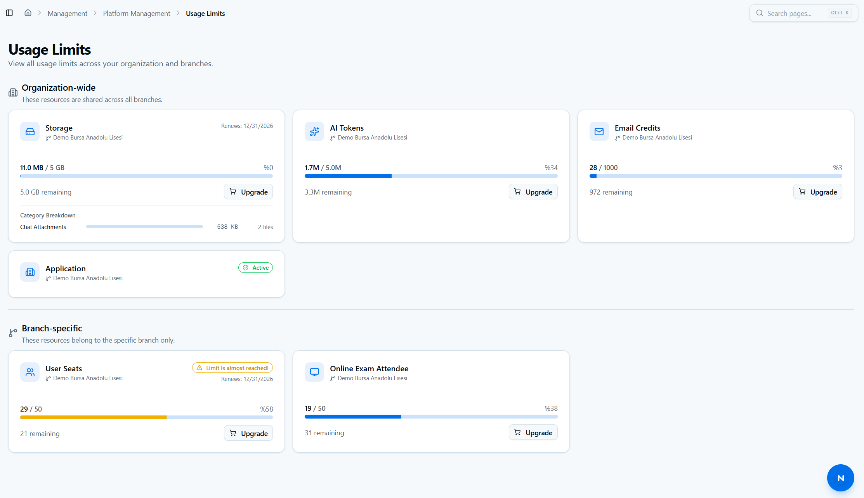Click the Active status badge
This screenshot has width=864, height=498.
tap(255, 268)
